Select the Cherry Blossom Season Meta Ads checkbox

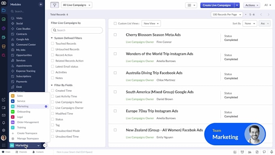pyautogui.click(x=115, y=35)
